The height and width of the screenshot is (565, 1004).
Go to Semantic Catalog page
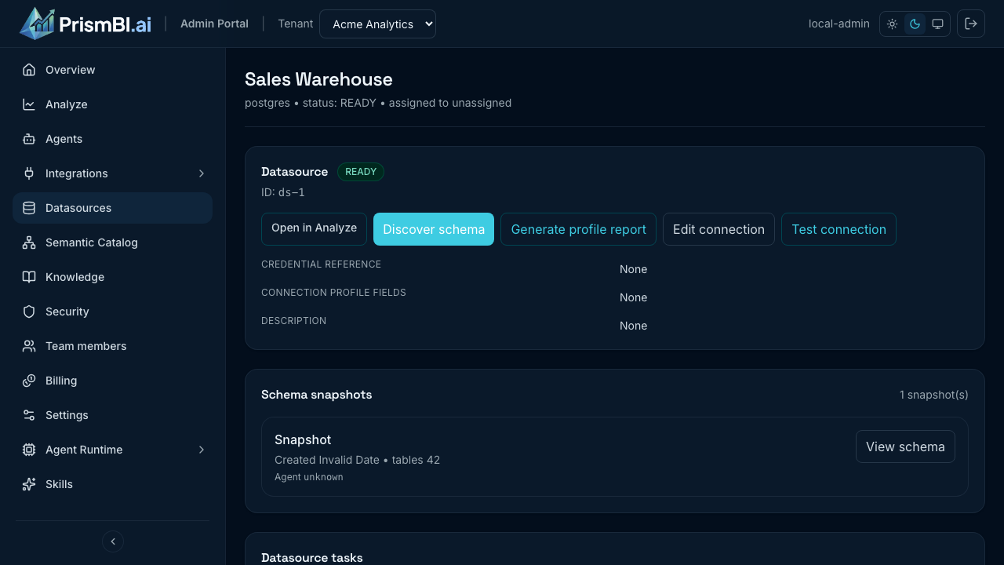tap(112, 242)
